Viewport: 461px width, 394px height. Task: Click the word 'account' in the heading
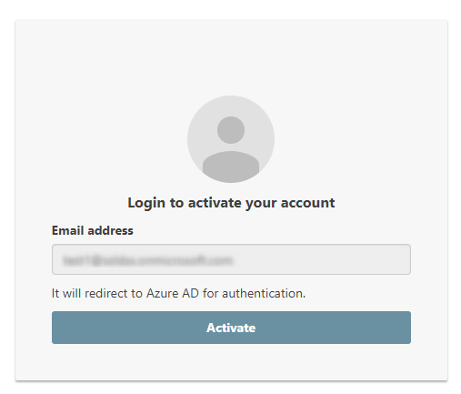(x=307, y=203)
